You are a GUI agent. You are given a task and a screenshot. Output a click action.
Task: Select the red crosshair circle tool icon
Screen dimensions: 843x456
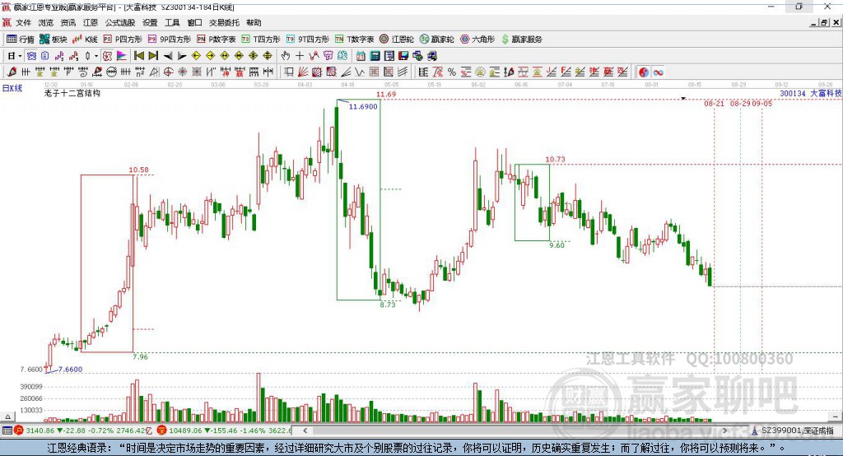tap(168, 72)
